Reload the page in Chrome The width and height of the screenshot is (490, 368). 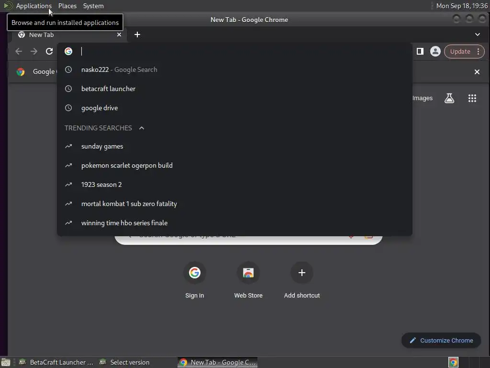(49, 51)
